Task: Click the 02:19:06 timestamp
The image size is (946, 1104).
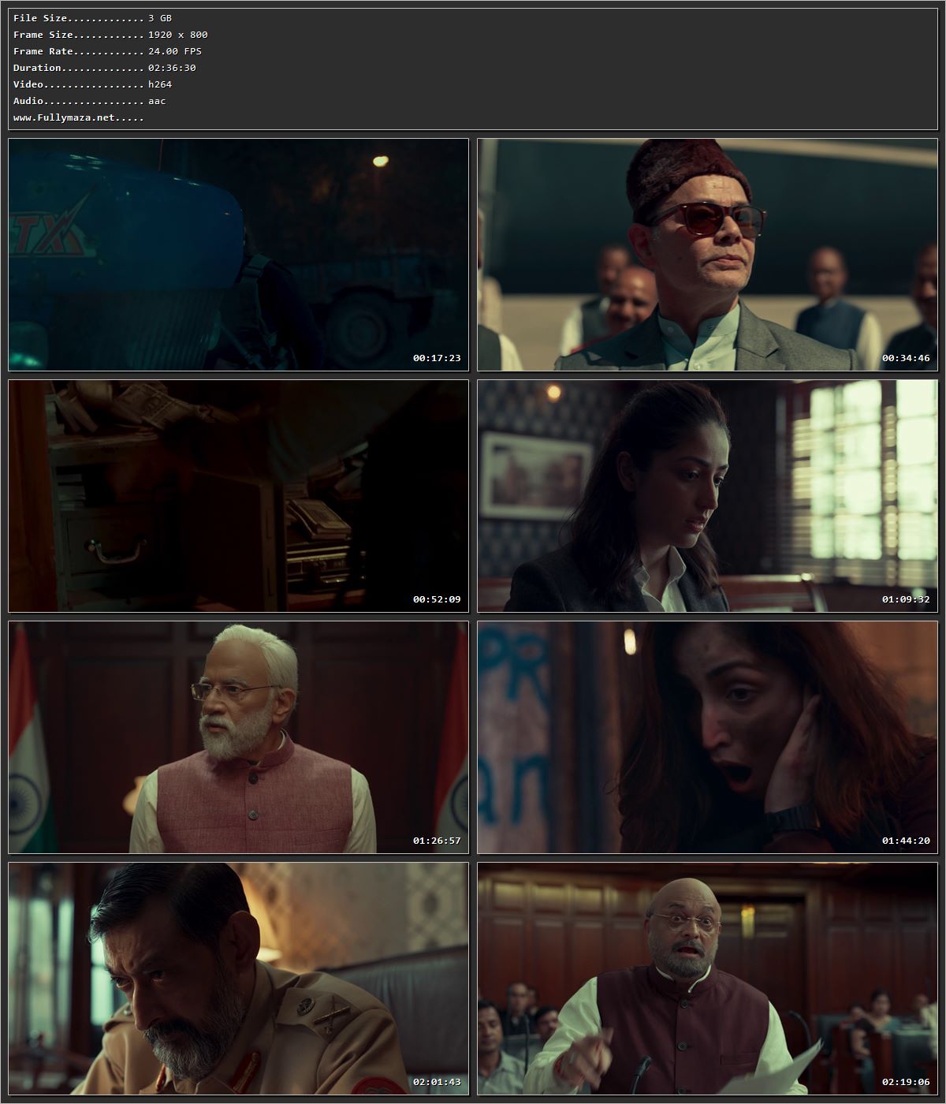Action: (x=906, y=1082)
